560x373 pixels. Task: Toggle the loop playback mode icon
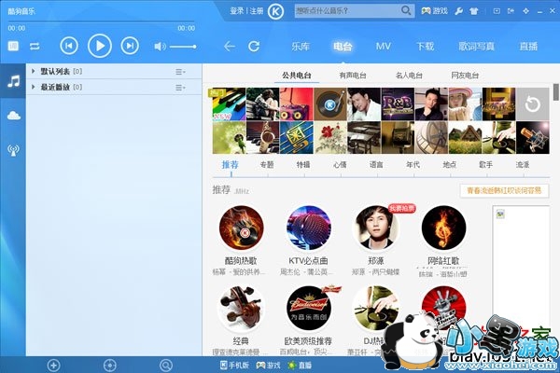35,46
